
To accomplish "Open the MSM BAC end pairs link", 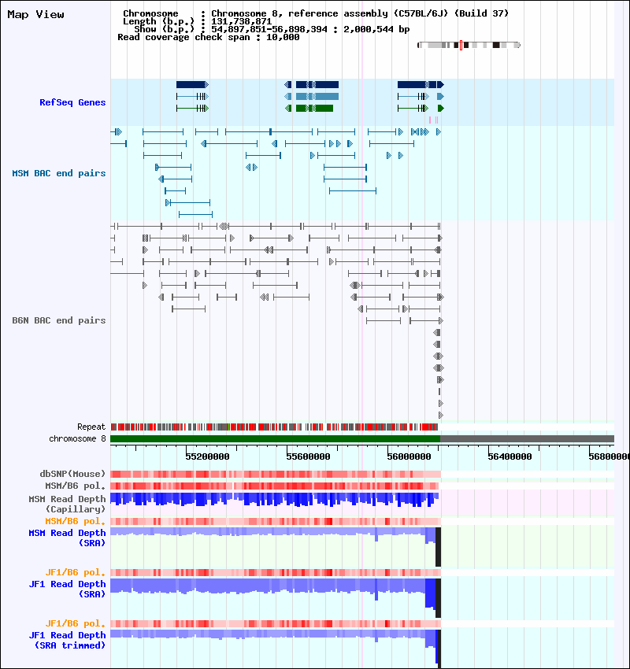I will (59, 173).
